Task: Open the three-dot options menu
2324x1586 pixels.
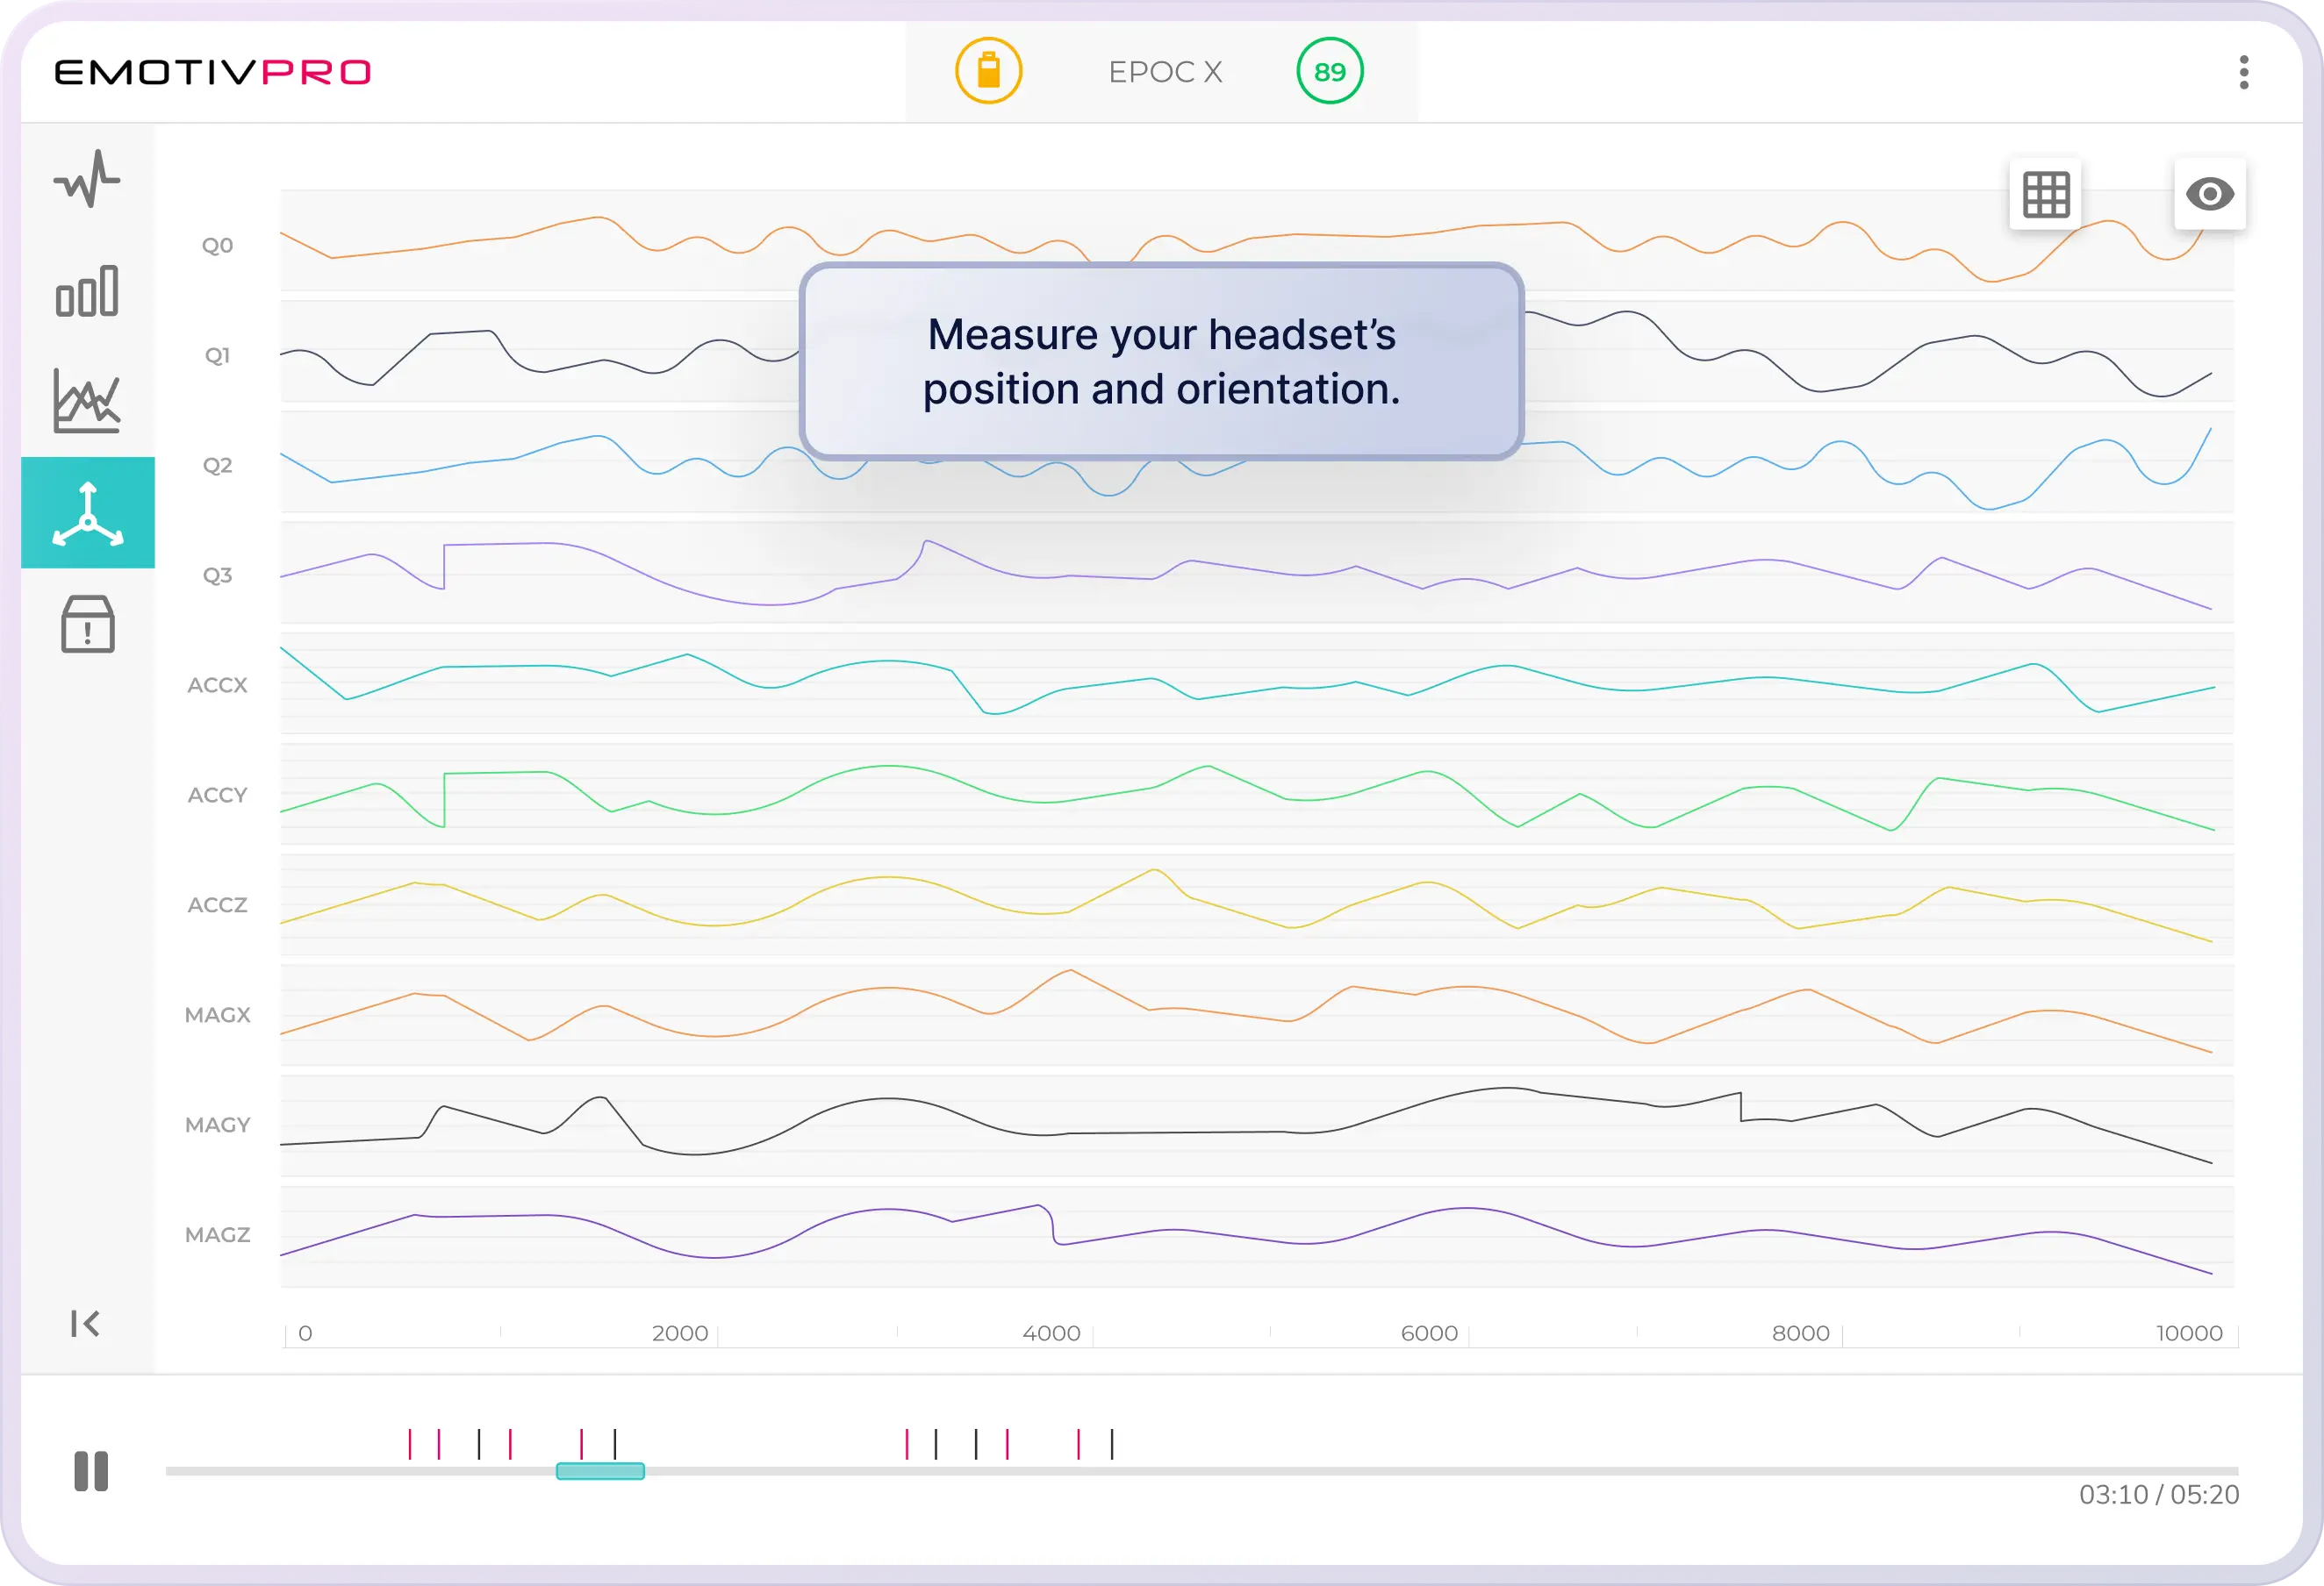Action: (x=2244, y=72)
